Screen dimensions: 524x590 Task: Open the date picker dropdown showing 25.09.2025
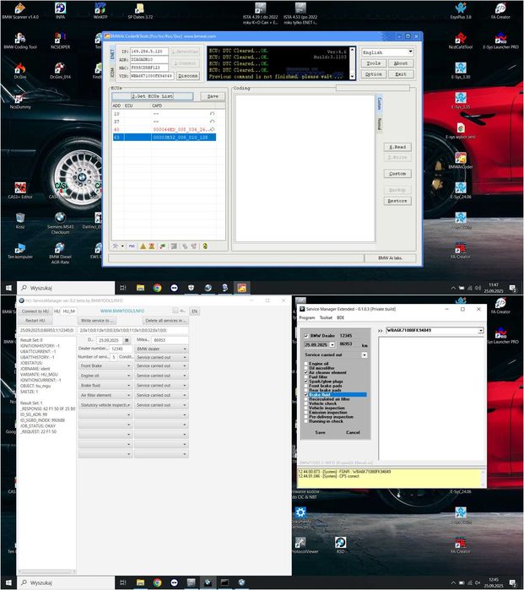pyautogui.click(x=332, y=344)
